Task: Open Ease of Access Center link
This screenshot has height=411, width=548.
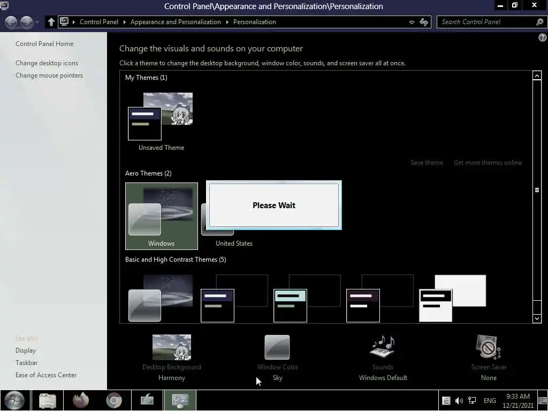Action: 46,375
